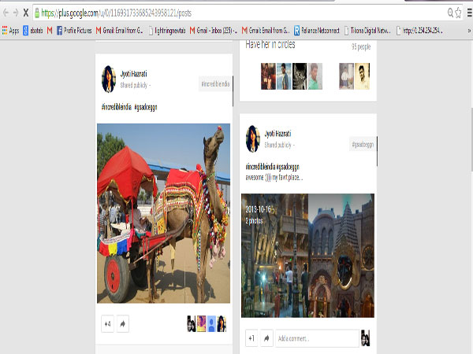Click the Add a comment field
The width and height of the screenshot is (473, 354).
[x=317, y=338]
